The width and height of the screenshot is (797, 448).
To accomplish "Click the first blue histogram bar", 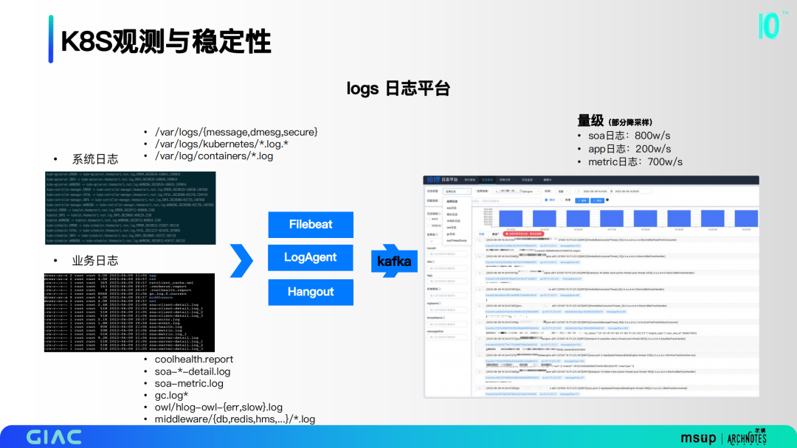I will [x=511, y=218].
